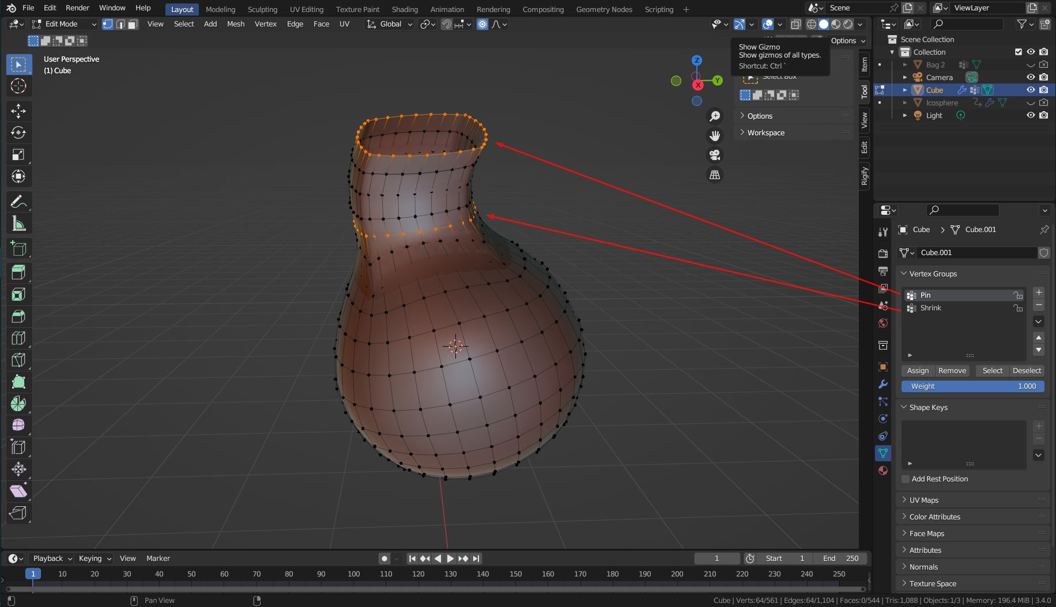
Task: Click Assign vertex group button
Action: coord(918,371)
